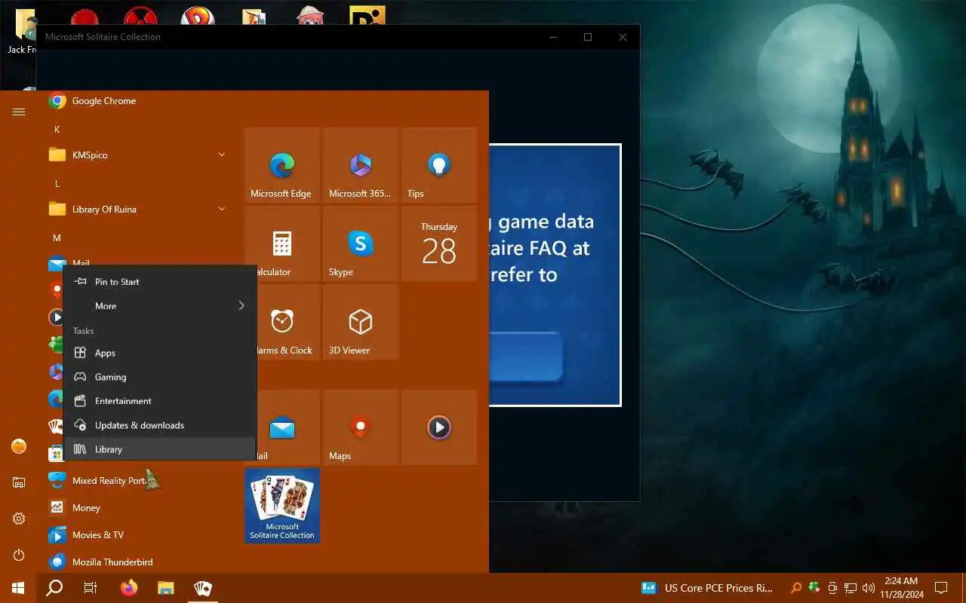Image resolution: width=966 pixels, height=603 pixels.
Task: Open the Skype tile
Action: coord(360,243)
